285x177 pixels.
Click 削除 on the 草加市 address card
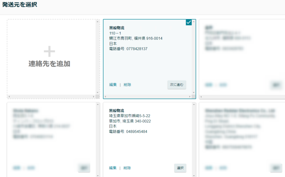(x=127, y=168)
